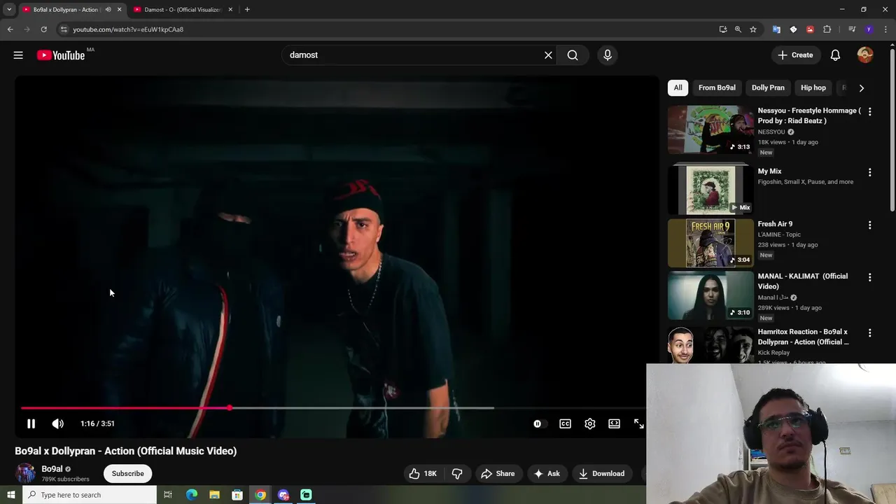Open the Extensions puzzle menu

tap(827, 29)
